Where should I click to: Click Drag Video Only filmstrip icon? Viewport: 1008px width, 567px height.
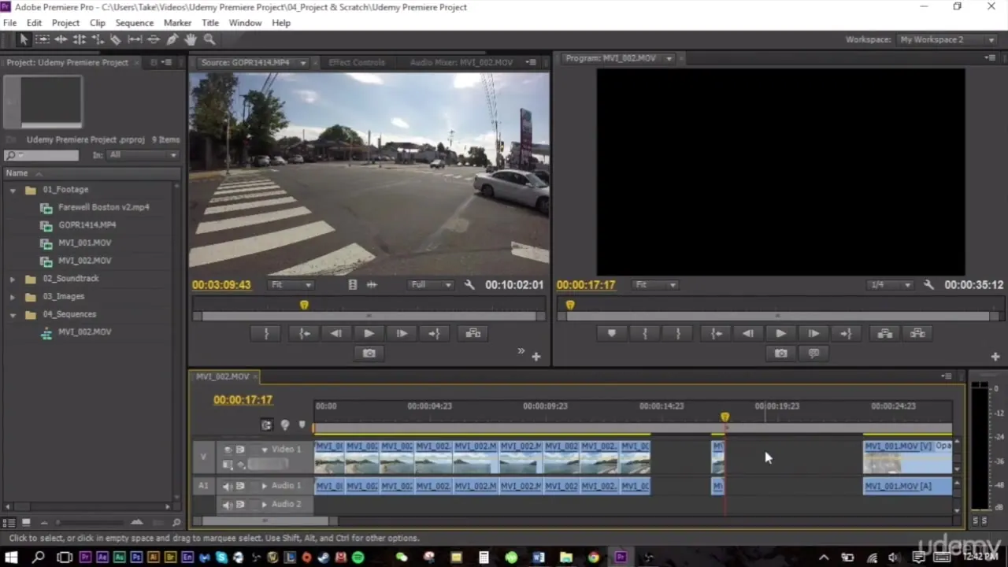coord(352,285)
